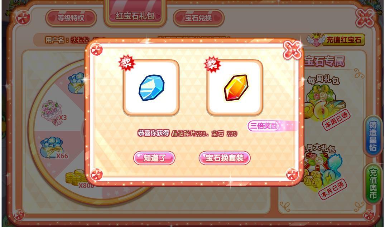Switch to the 等级特权 tab

point(71,18)
